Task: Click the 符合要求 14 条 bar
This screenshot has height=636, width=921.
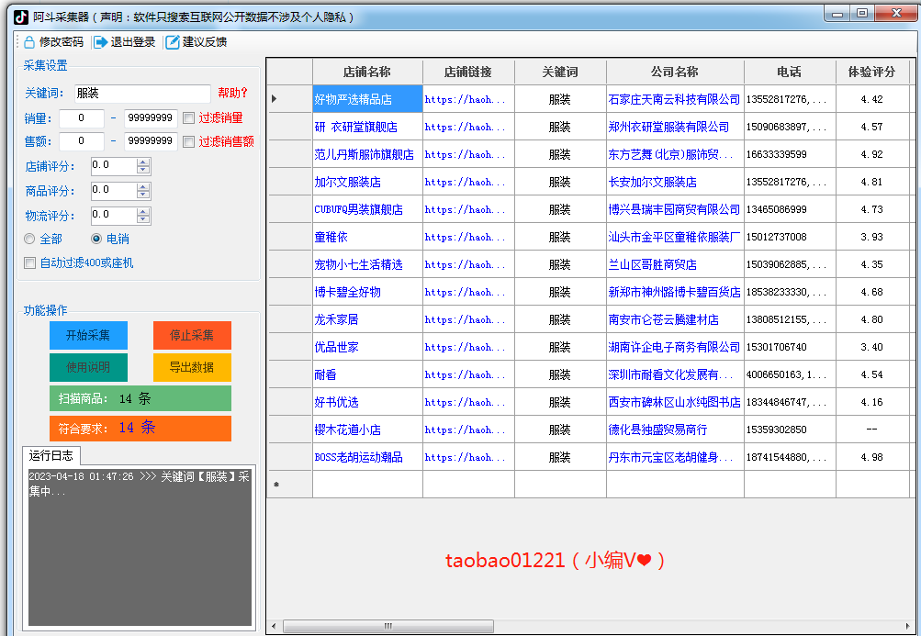Action: pos(140,428)
